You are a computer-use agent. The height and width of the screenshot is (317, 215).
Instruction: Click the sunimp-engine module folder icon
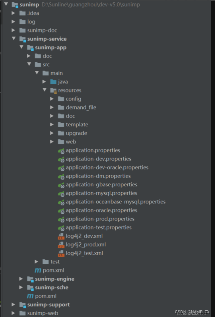[30, 279]
